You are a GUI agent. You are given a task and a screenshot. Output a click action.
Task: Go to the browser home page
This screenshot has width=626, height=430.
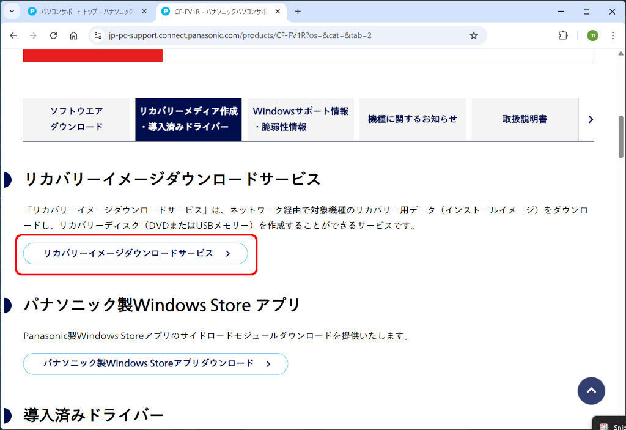click(73, 35)
